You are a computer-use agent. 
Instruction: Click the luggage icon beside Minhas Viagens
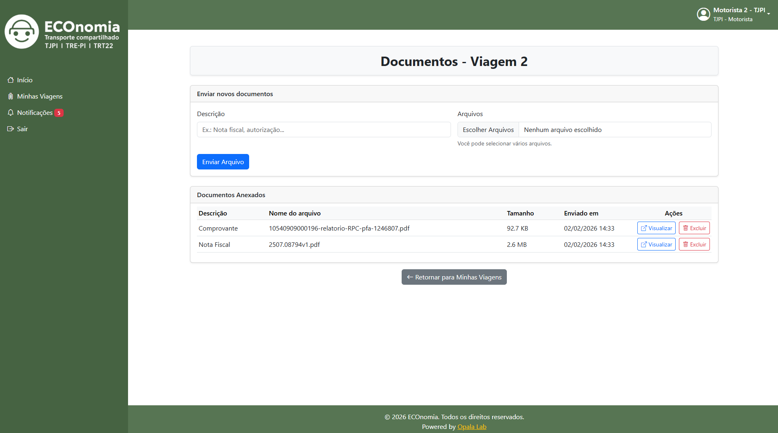11,96
